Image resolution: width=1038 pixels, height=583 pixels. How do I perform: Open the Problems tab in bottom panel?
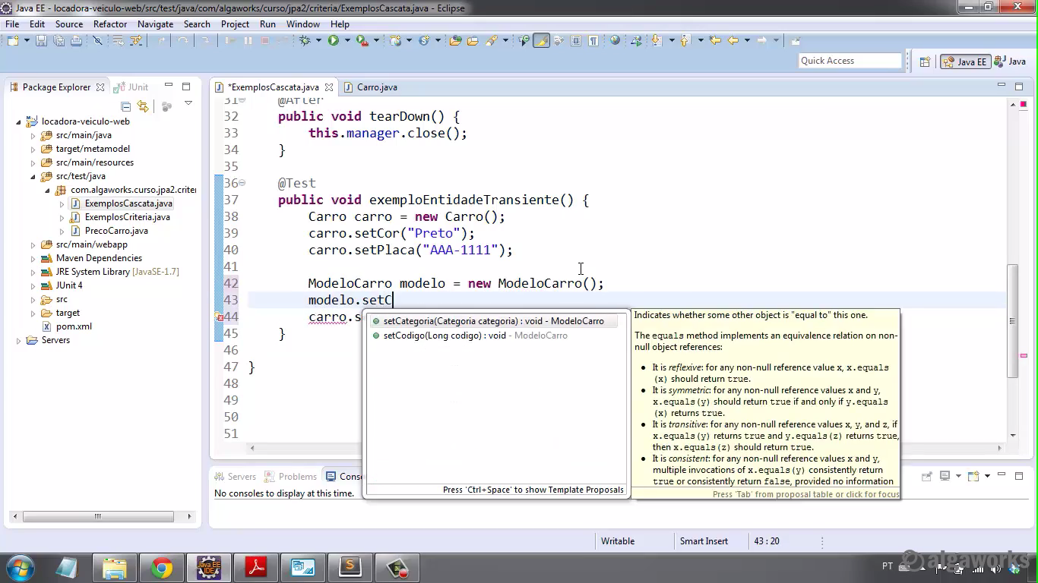pyautogui.click(x=290, y=476)
